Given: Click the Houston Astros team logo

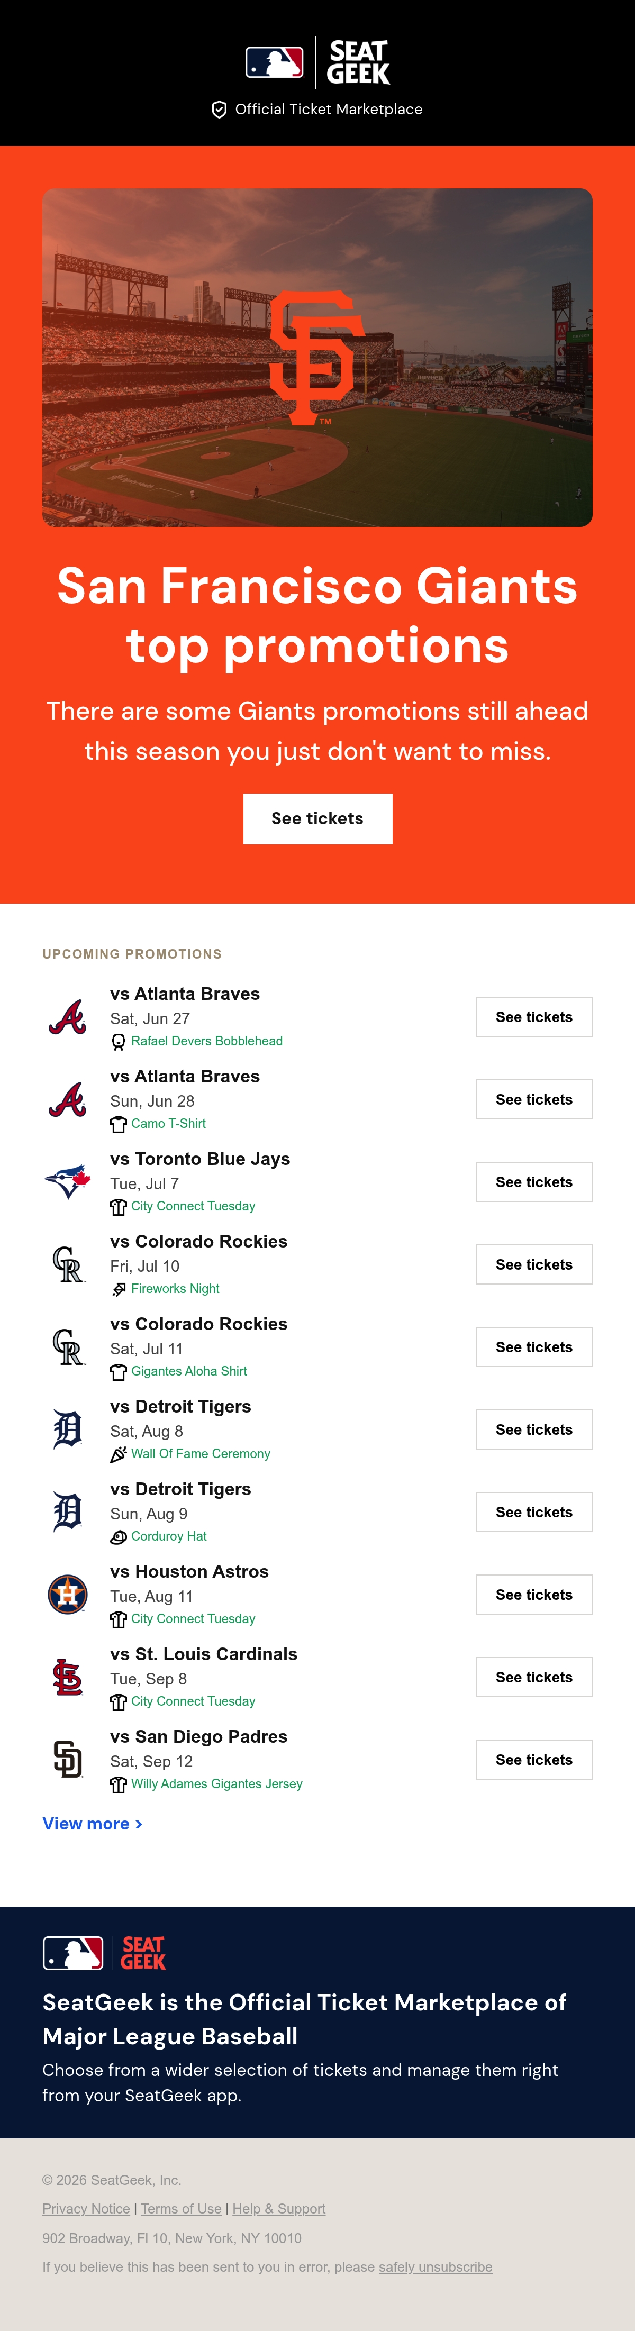Looking at the screenshot, I should (68, 1595).
